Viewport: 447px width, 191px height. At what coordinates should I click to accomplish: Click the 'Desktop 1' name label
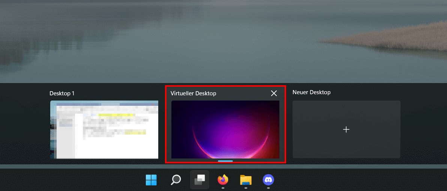click(62, 93)
